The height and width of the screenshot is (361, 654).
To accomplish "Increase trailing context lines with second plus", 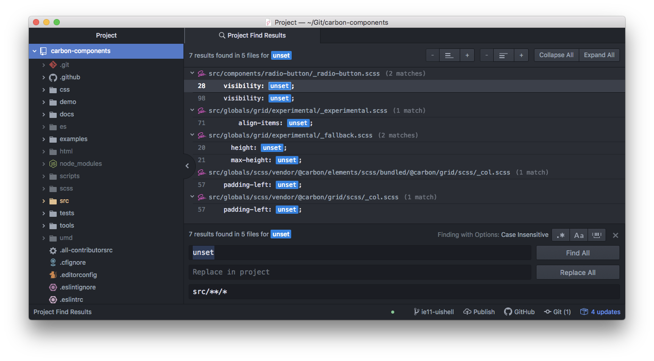I will pos(521,55).
